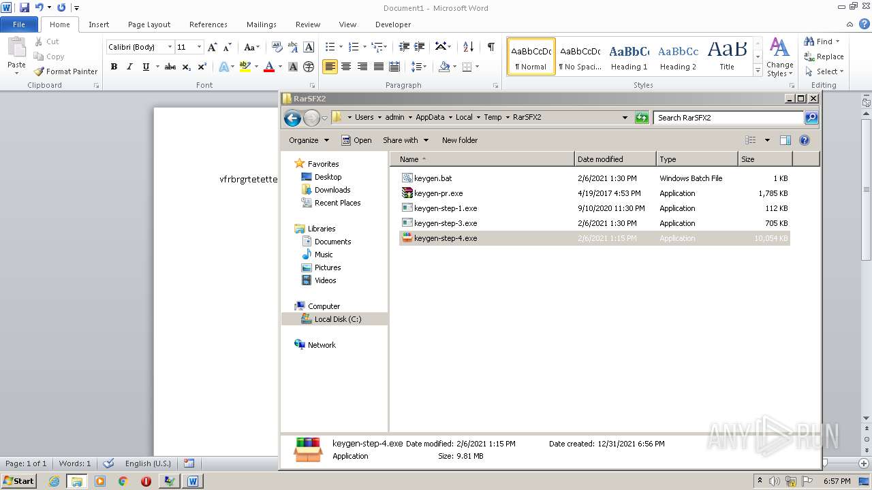The width and height of the screenshot is (872, 490).
Task: Switch to Mailings tab
Action: pos(262,24)
